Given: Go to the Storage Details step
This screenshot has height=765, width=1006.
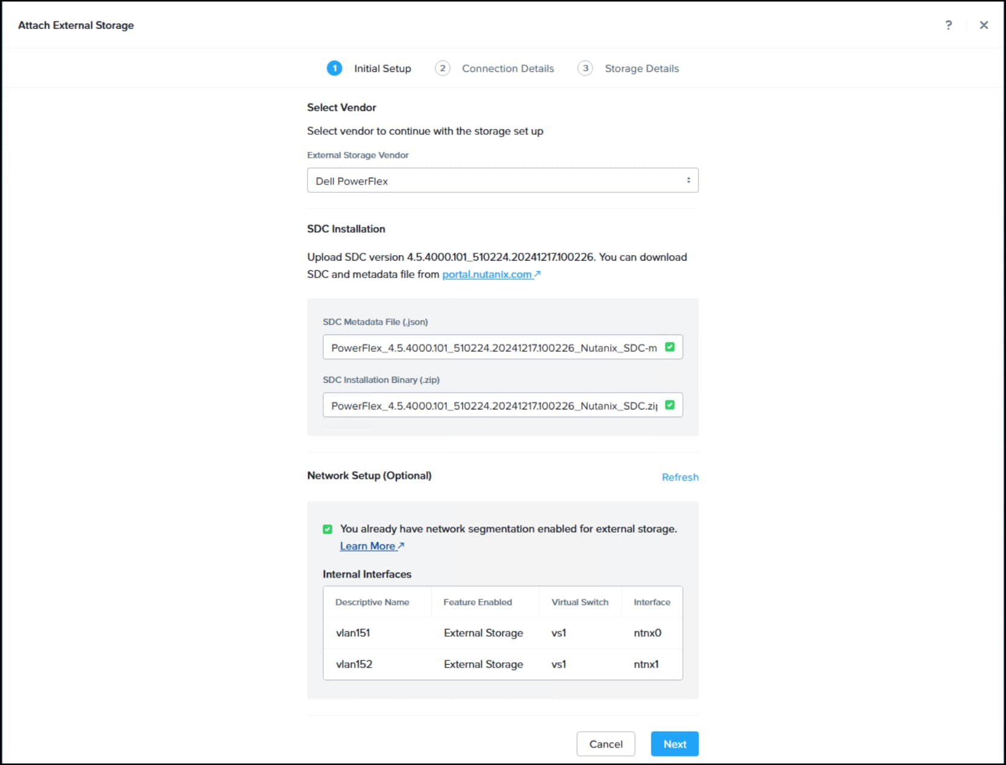Looking at the screenshot, I should click(642, 68).
